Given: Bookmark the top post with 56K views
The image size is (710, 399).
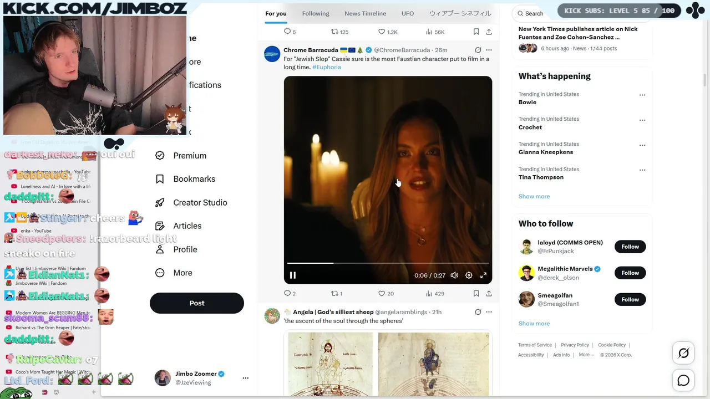Looking at the screenshot, I should pos(476,32).
